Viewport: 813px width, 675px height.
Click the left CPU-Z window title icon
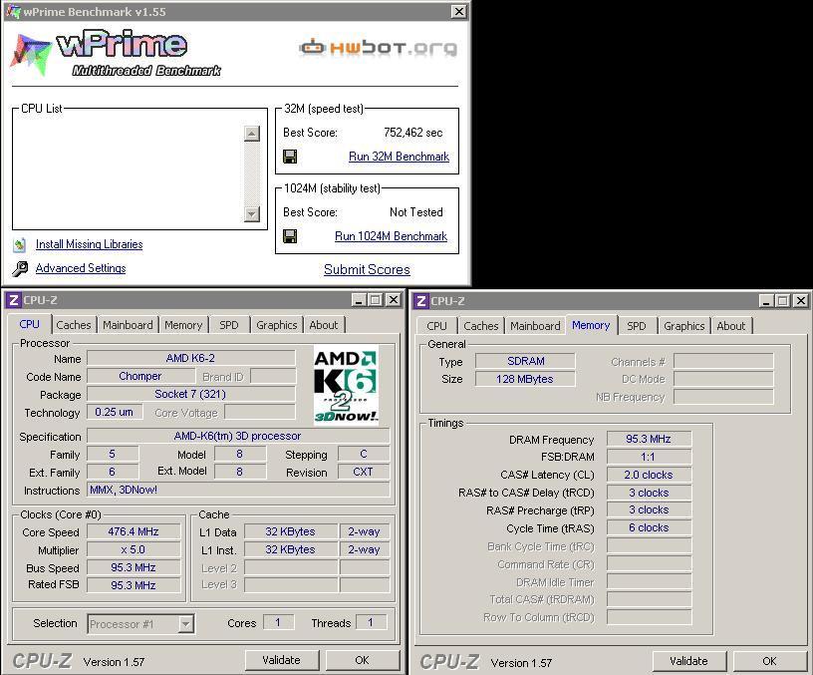point(14,300)
